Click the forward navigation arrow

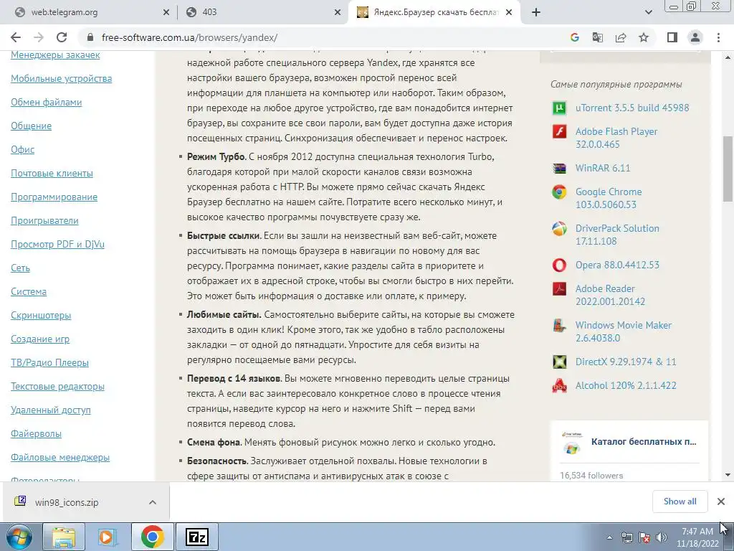[x=39, y=37]
